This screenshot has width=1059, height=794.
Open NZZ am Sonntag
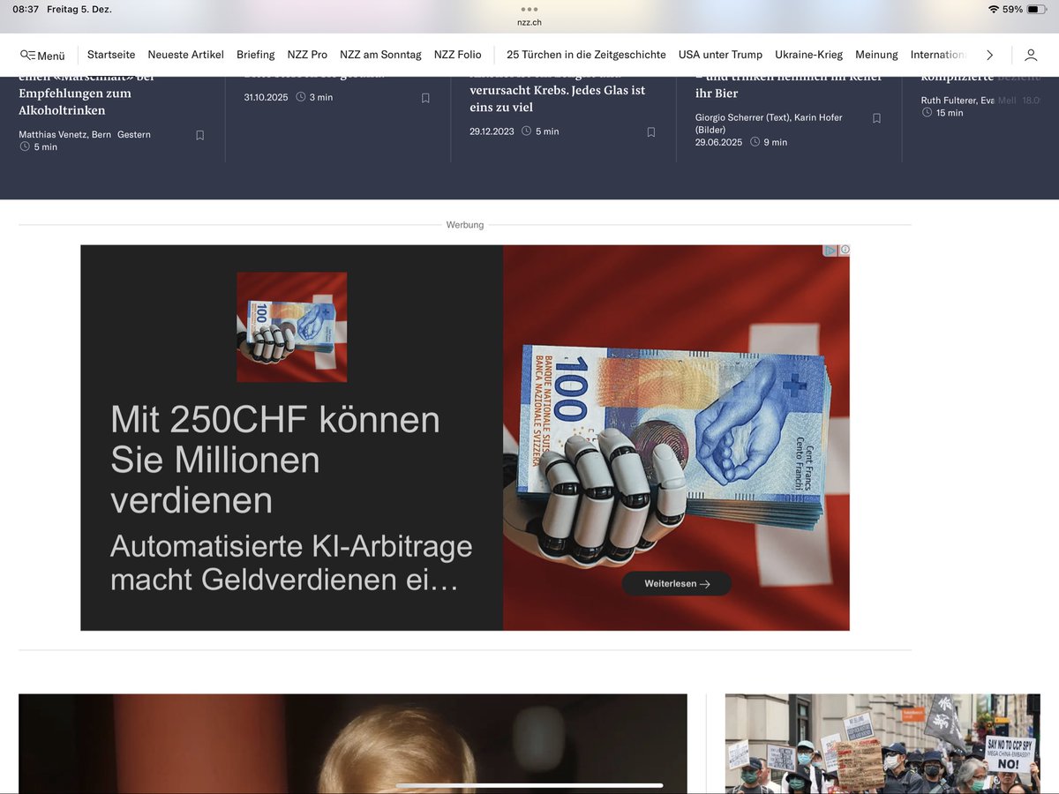pos(380,55)
